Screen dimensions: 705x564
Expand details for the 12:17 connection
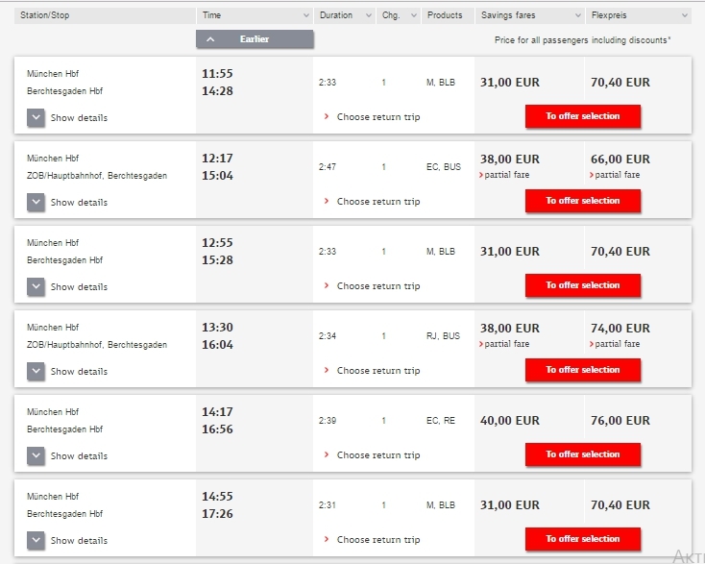pos(36,202)
